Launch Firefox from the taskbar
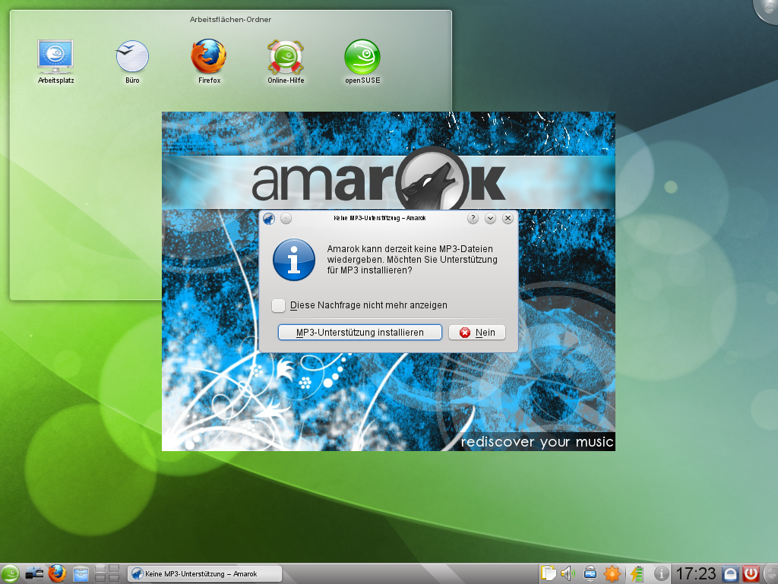The width and height of the screenshot is (778, 584). tap(57, 573)
